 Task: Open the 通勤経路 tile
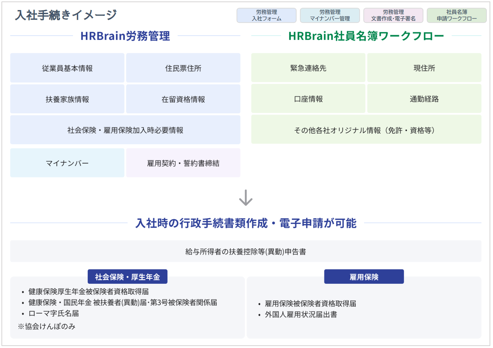coord(424,99)
